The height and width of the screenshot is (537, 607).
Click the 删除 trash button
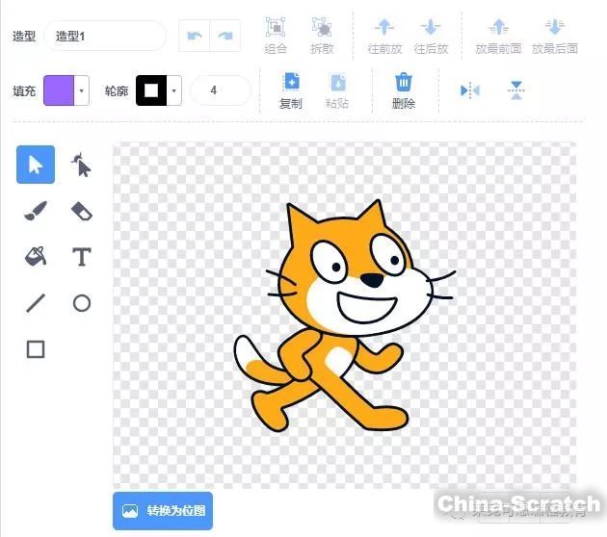(404, 90)
